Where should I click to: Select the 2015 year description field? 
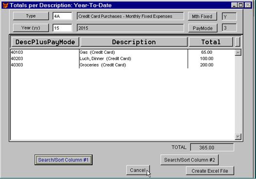pos(130,28)
